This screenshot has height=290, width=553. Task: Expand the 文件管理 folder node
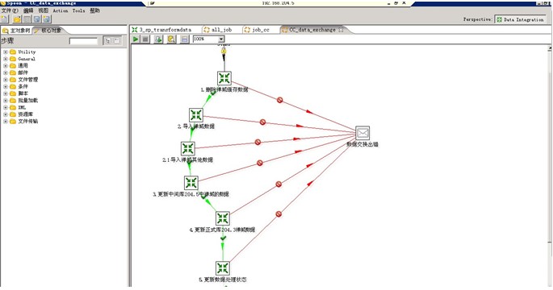click(x=6, y=80)
